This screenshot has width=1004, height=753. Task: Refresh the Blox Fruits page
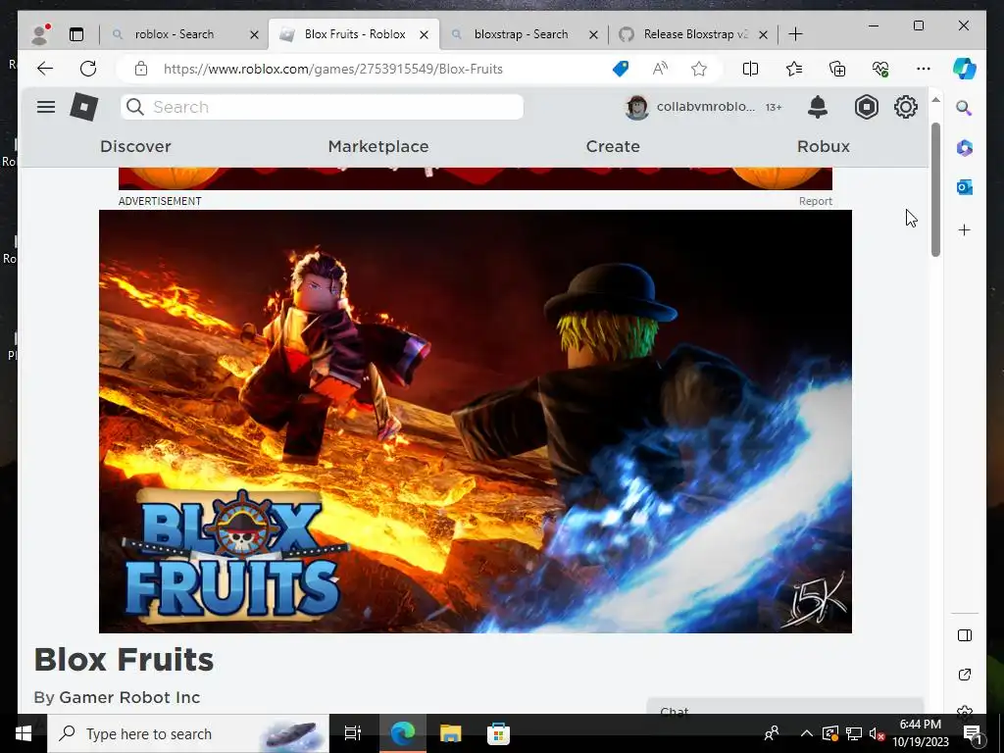tap(88, 69)
